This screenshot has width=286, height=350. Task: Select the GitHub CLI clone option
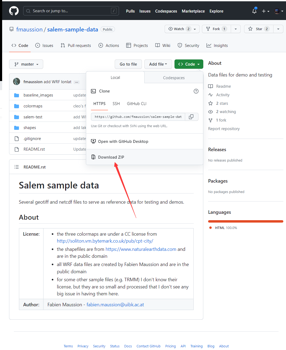137,104
